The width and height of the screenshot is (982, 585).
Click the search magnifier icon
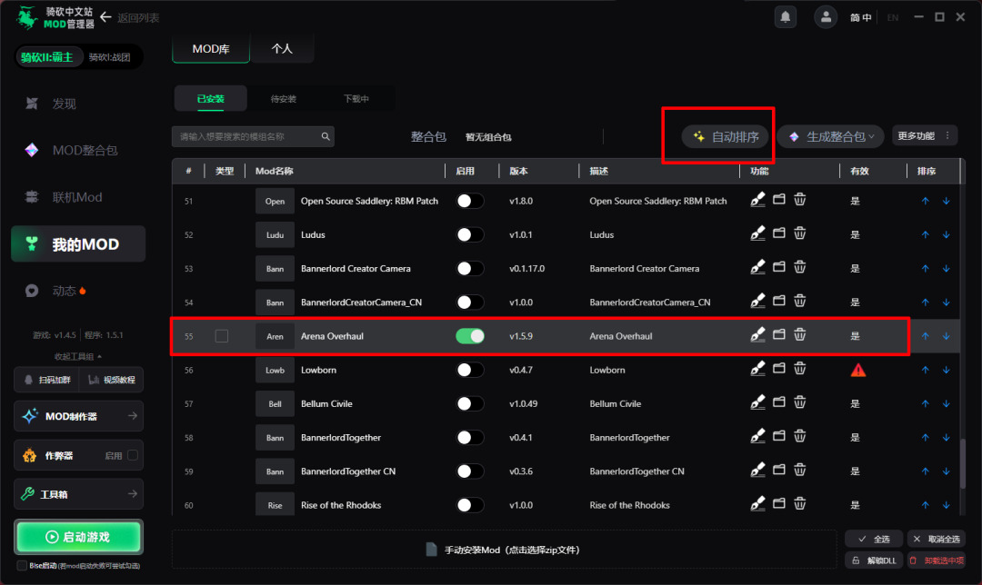click(x=326, y=136)
